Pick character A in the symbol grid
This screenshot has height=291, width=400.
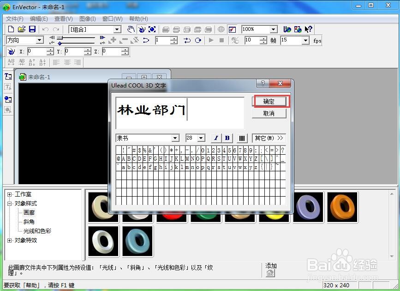(x=124, y=158)
